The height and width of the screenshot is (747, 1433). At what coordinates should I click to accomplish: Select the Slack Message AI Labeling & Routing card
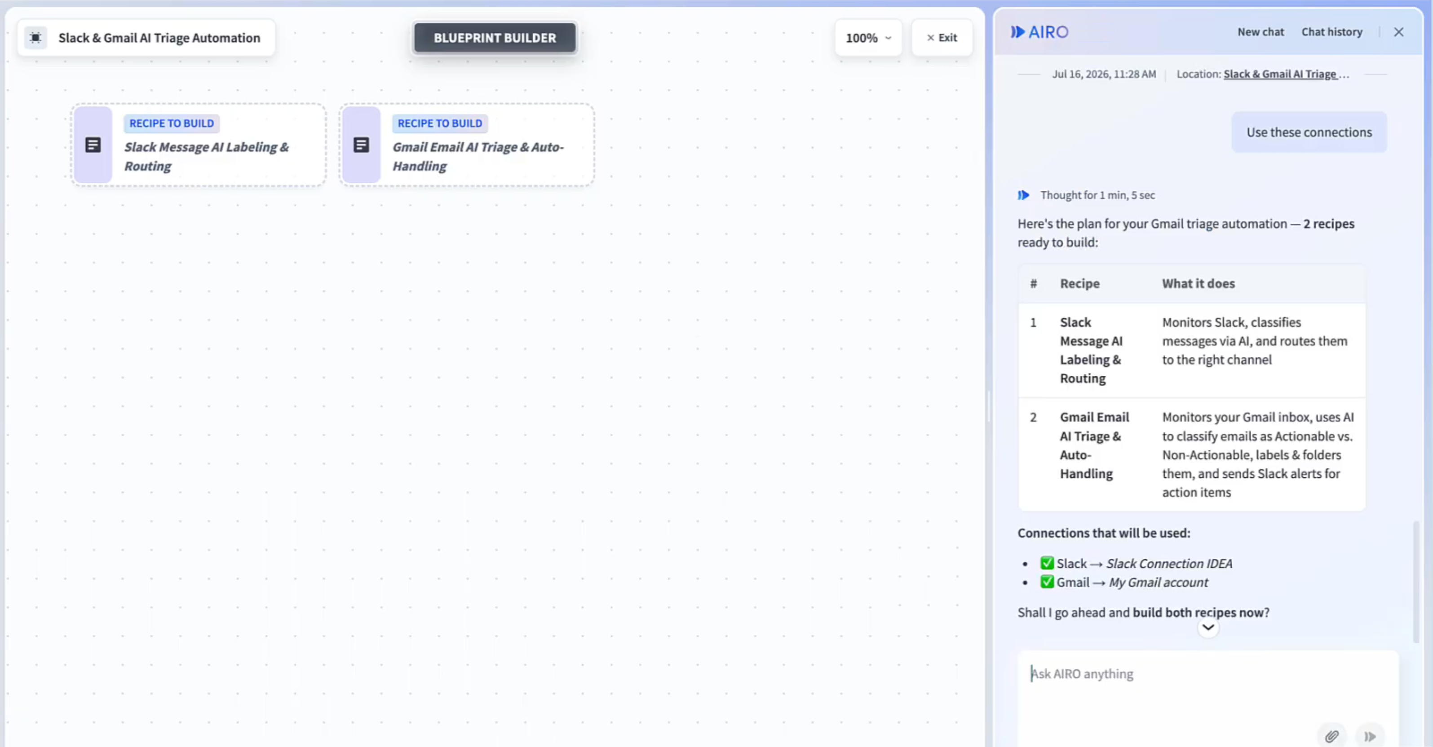[199, 145]
